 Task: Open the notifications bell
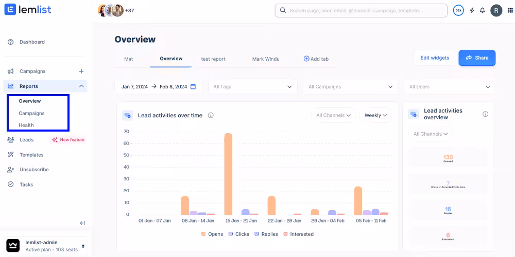point(483,10)
